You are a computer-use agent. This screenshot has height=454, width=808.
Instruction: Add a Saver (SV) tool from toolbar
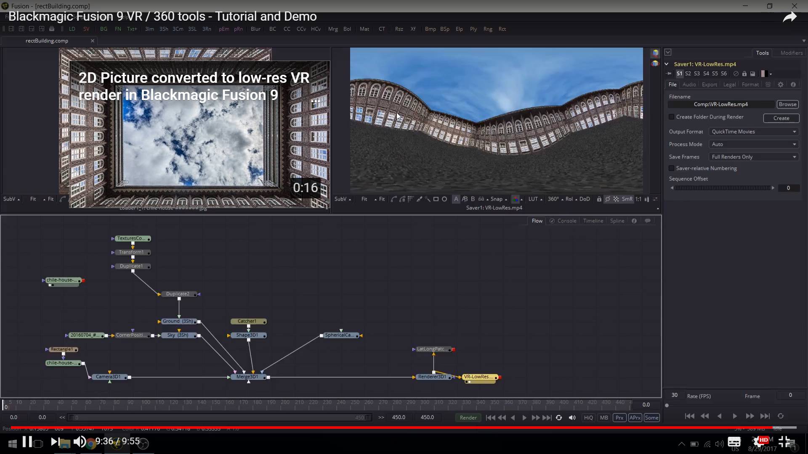(86, 29)
